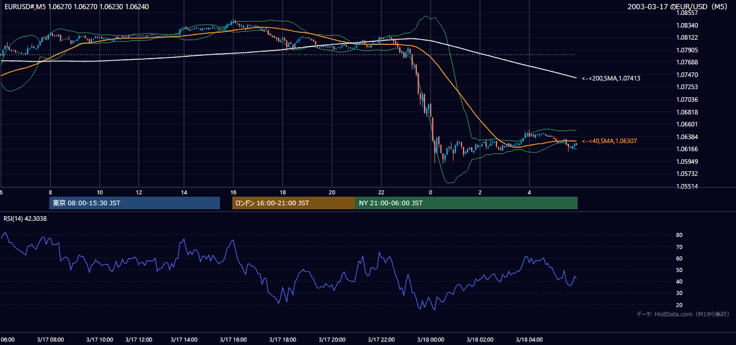Click price level 1.07688 on the axis
This screenshot has height=345, width=736.
click(687, 62)
